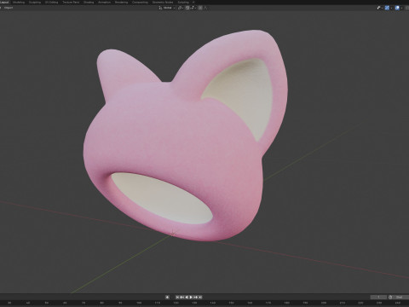
Task: Click the current frame number field
Action: (x=378, y=297)
